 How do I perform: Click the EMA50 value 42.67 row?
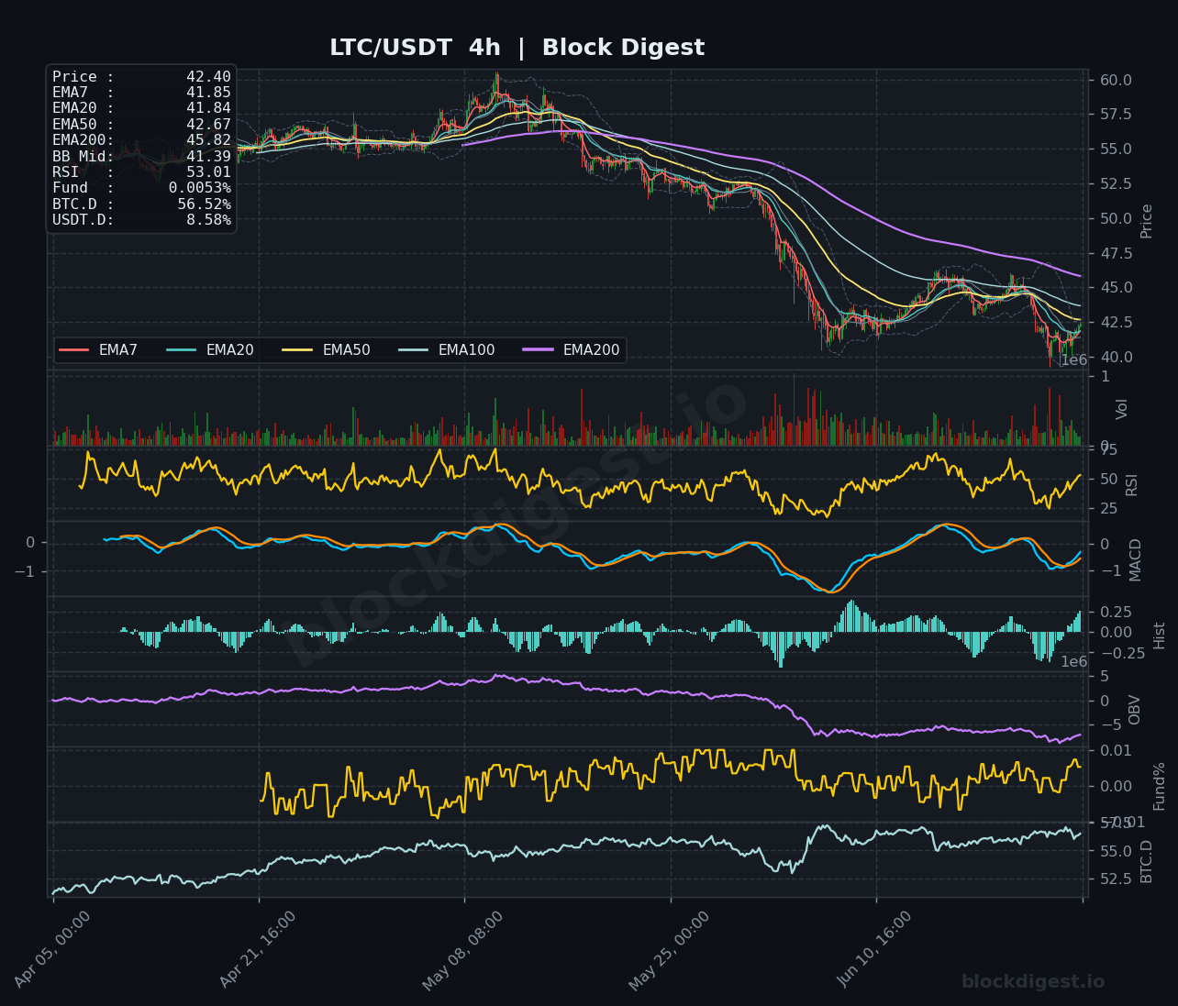141,125
